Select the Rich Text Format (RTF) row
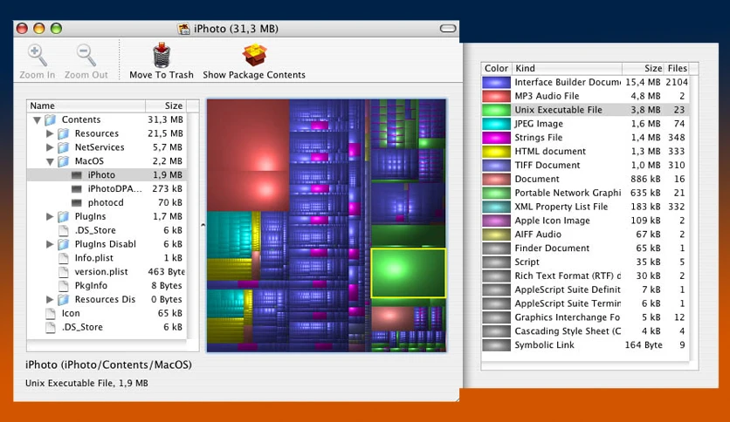Viewport: 730px width, 422px height. (585, 276)
